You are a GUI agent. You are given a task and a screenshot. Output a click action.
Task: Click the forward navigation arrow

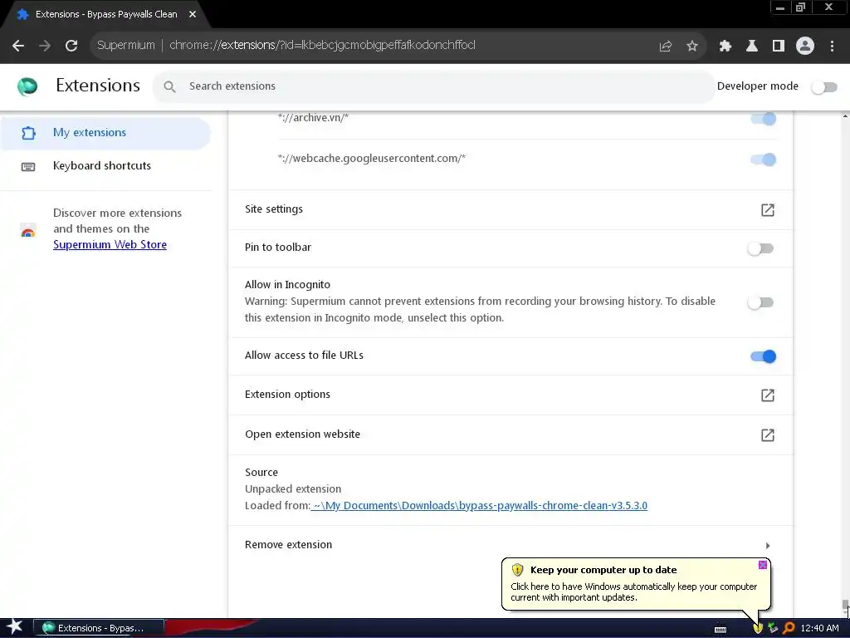(x=45, y=46)
